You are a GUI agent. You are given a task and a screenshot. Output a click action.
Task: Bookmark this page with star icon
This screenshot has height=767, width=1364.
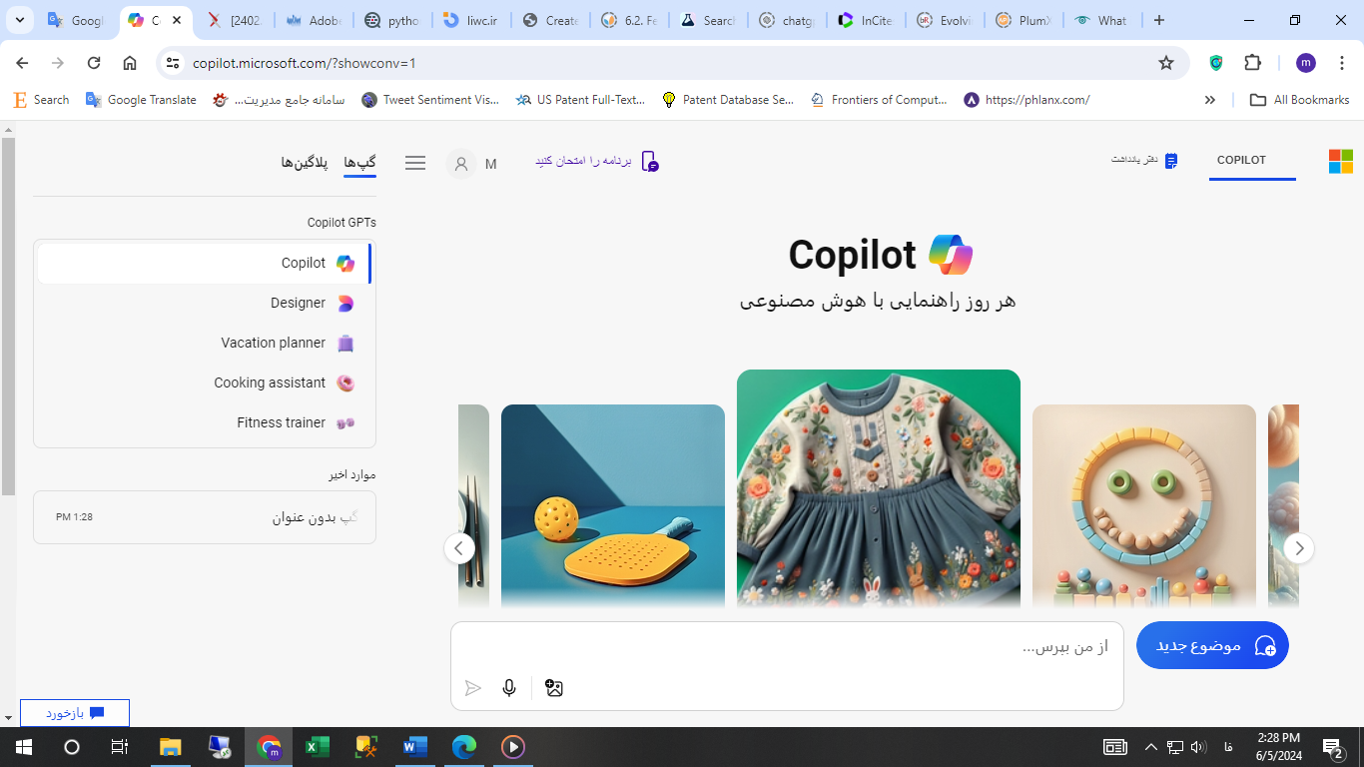click(1166, 63)
